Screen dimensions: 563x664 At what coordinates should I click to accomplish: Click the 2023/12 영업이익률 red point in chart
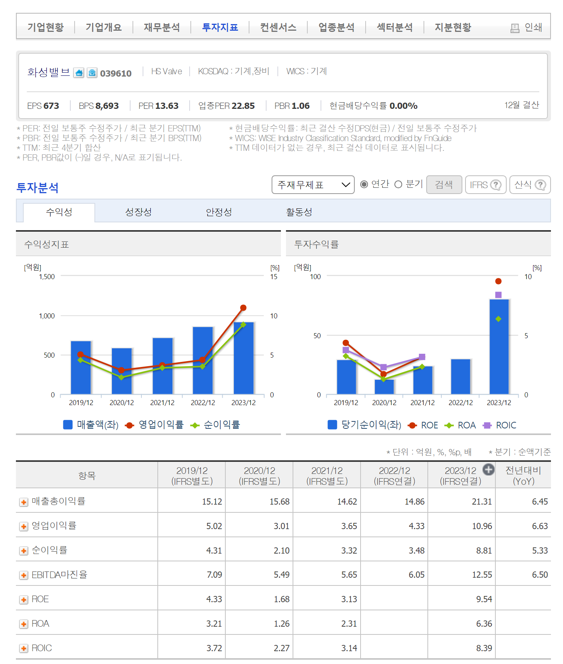point(243,308)
